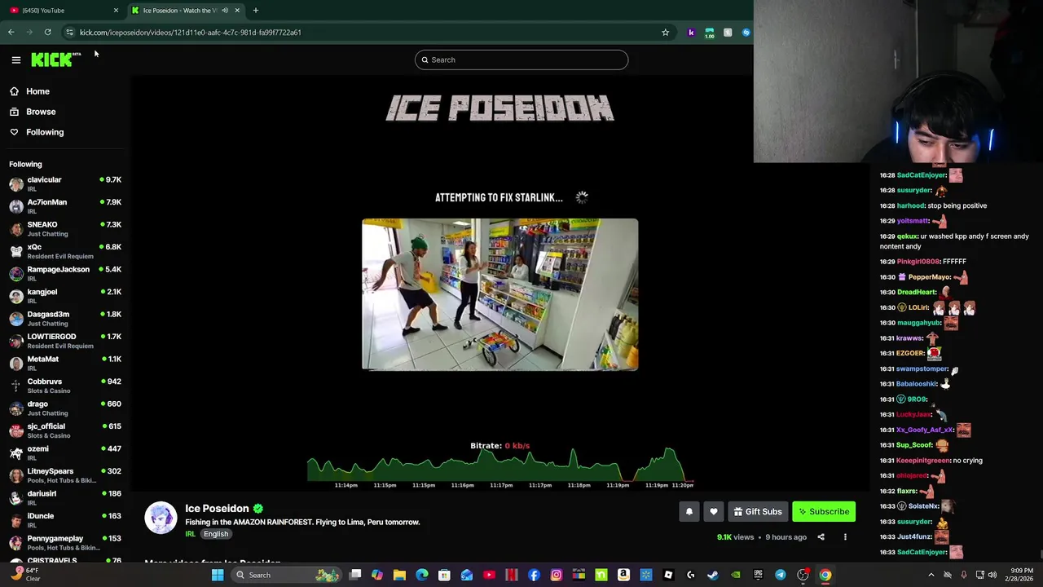Click the purple Kick extension icon
The image size is (1043, 587).
[691, 33]
